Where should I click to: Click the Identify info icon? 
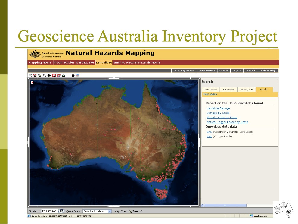pos(73,76)
